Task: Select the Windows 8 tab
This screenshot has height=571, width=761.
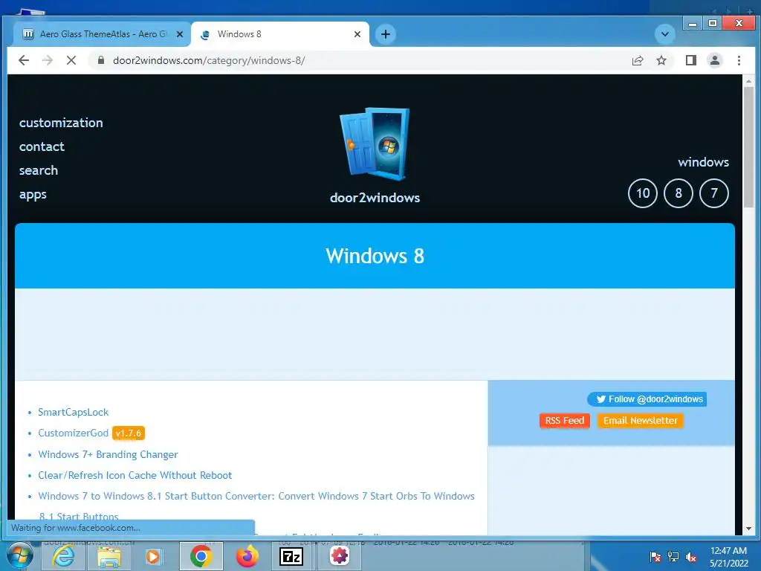Action: pyautogui.click(x=279, y=34)
